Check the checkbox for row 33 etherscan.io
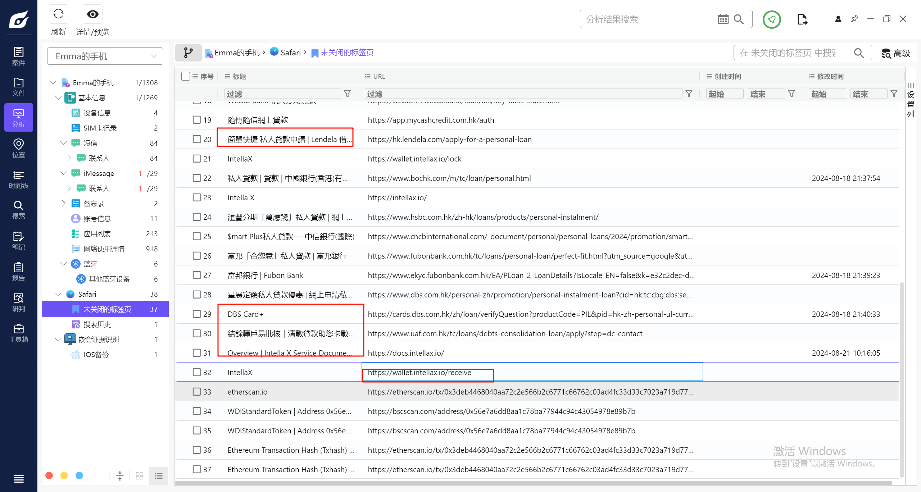 pos(196,392)
